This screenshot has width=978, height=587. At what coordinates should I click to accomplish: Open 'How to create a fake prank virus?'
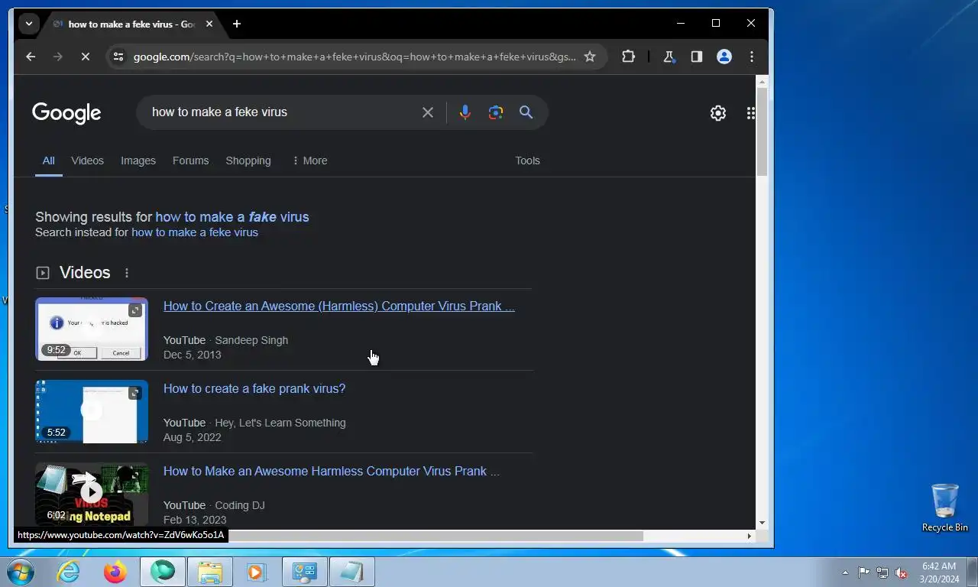[254, 388]
